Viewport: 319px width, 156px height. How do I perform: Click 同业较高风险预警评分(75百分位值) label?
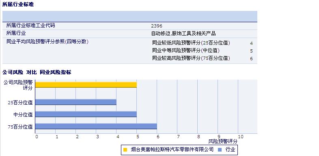pyautogui.click(x=191, y=58)
